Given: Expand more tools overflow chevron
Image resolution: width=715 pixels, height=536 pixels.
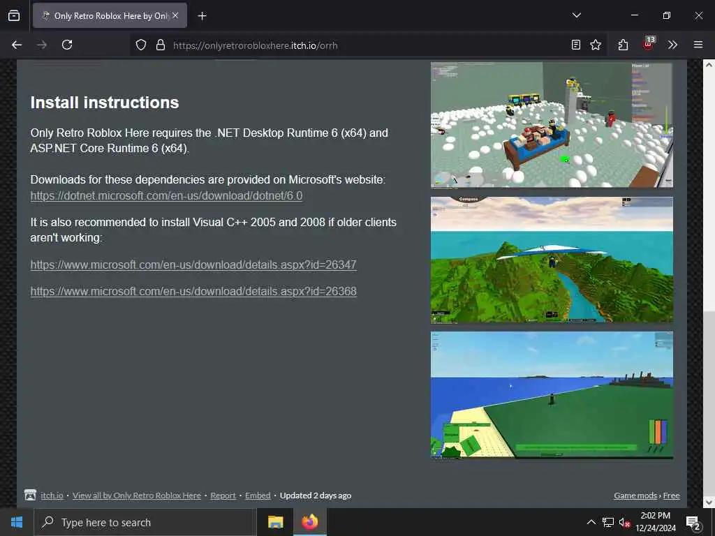Looking at the screenshot, I should click(672, 45).
